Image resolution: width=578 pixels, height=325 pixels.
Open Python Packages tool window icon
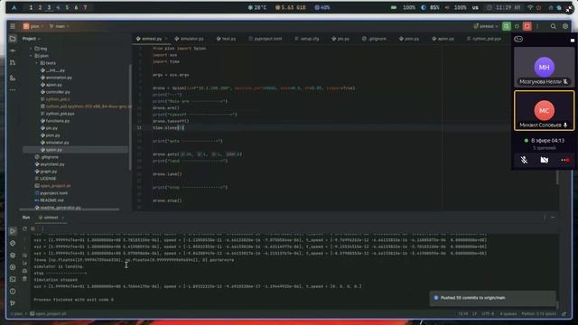pos(13,255)
